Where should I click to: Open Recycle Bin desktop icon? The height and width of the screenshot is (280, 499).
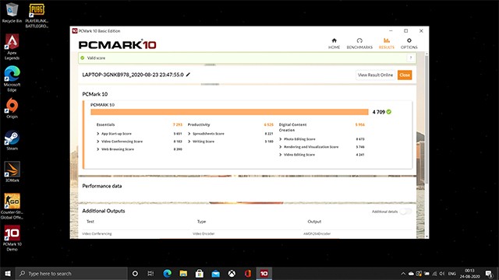point(12,13)
